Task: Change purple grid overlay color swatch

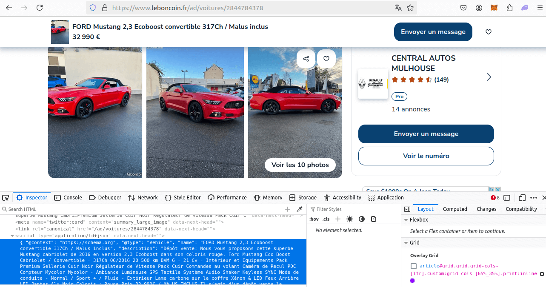Action: pos(412,281)
